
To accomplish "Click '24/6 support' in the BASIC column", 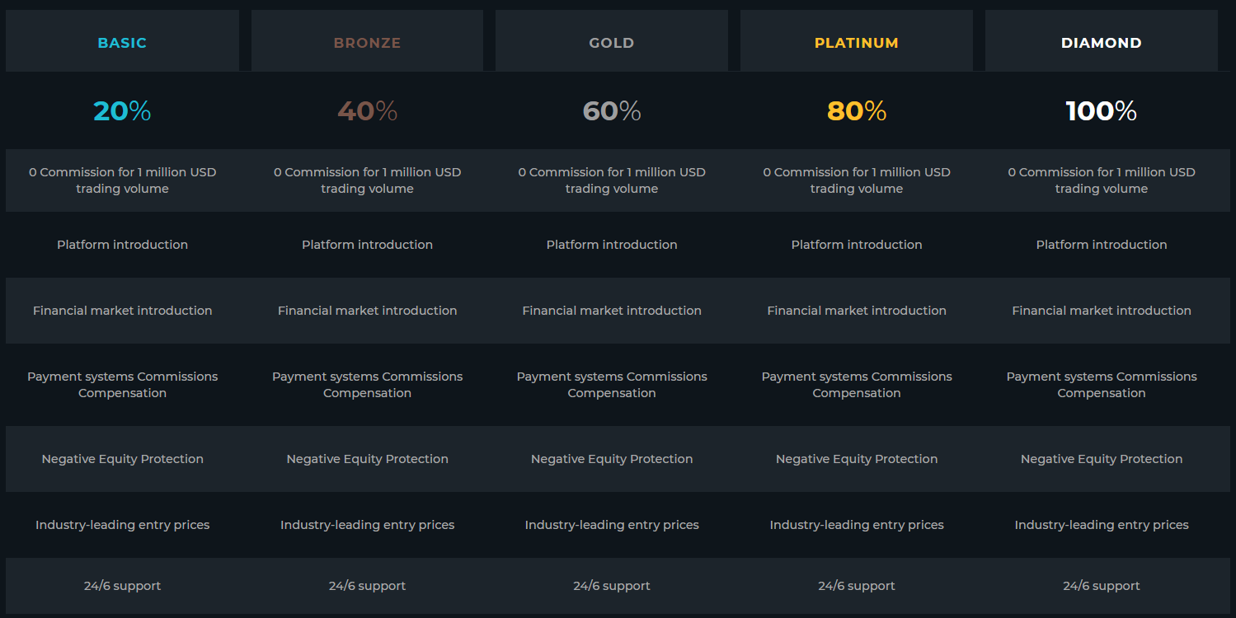I will tap(122, 586).
